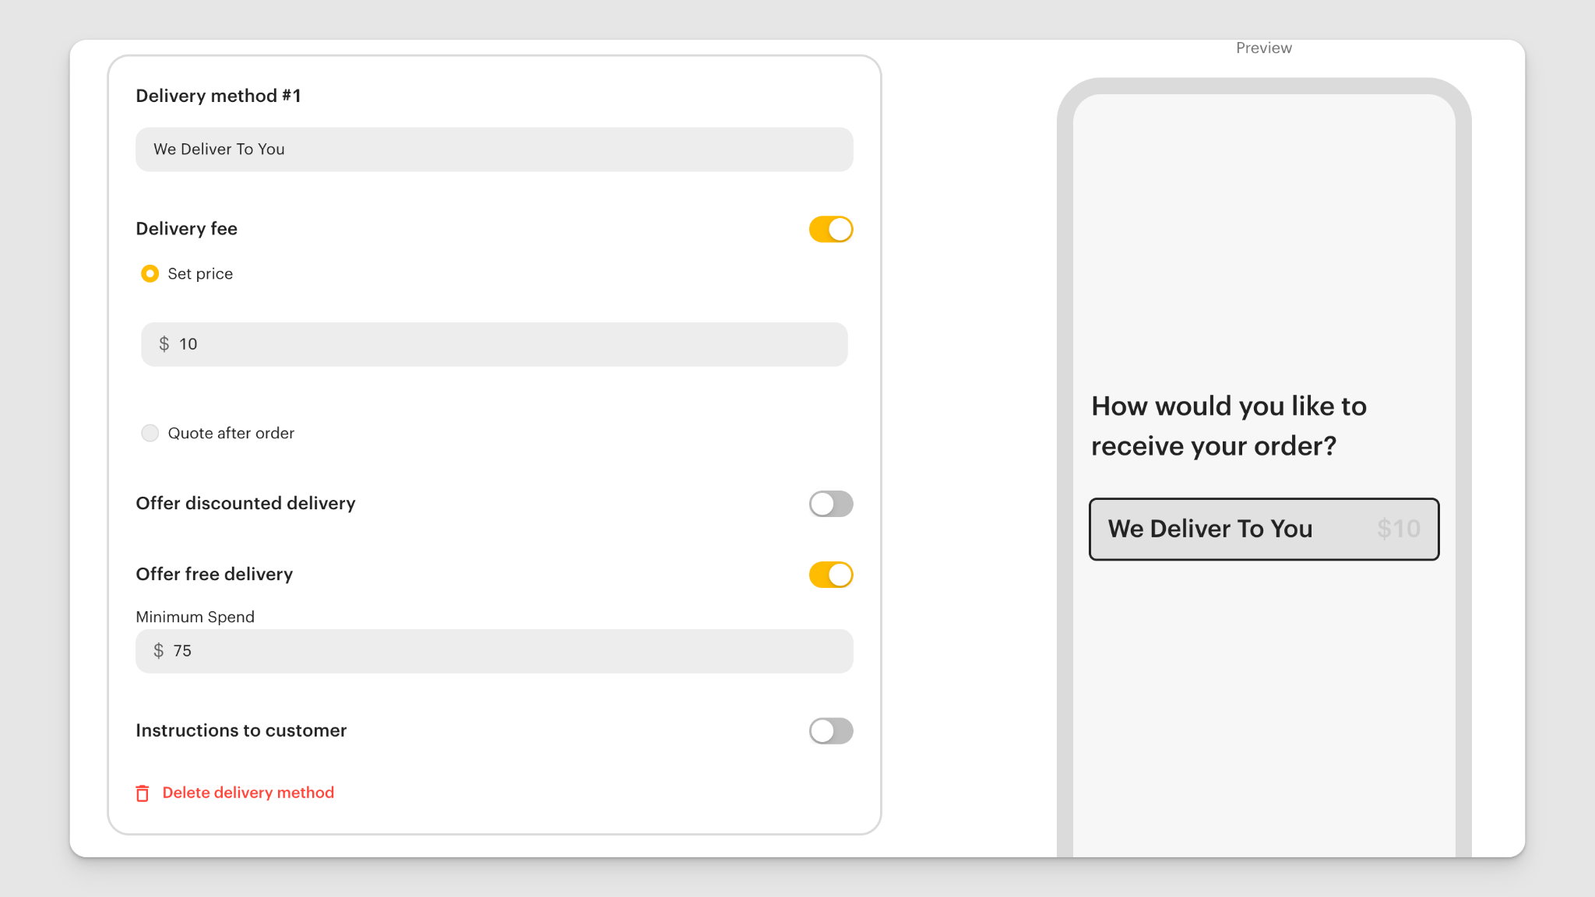Edit the delivery method name field
The image size is (1595, 897).
click(x=495, y=149)
